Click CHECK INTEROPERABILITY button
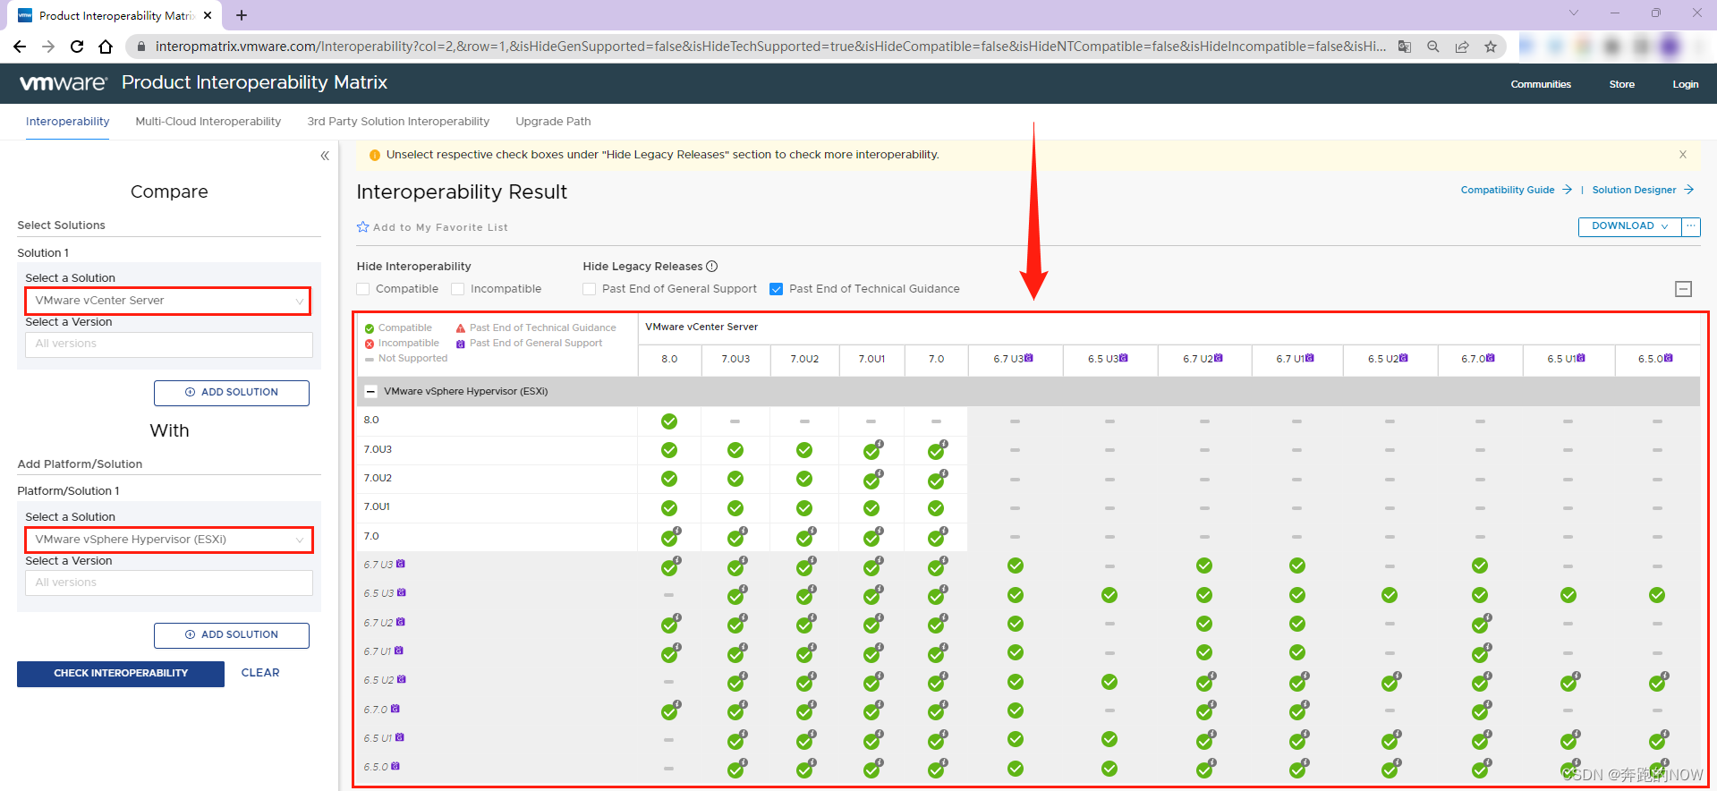This screenshot has height=791, width=1717. click(x=121, y=674)
